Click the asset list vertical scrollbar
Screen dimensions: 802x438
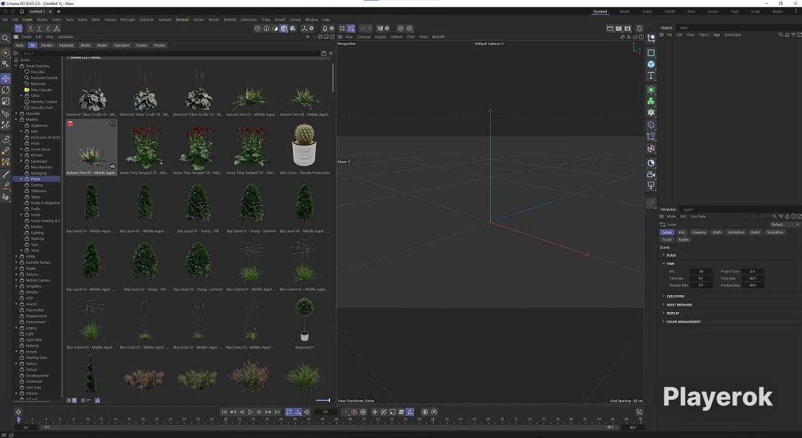(x=333, y=78)
